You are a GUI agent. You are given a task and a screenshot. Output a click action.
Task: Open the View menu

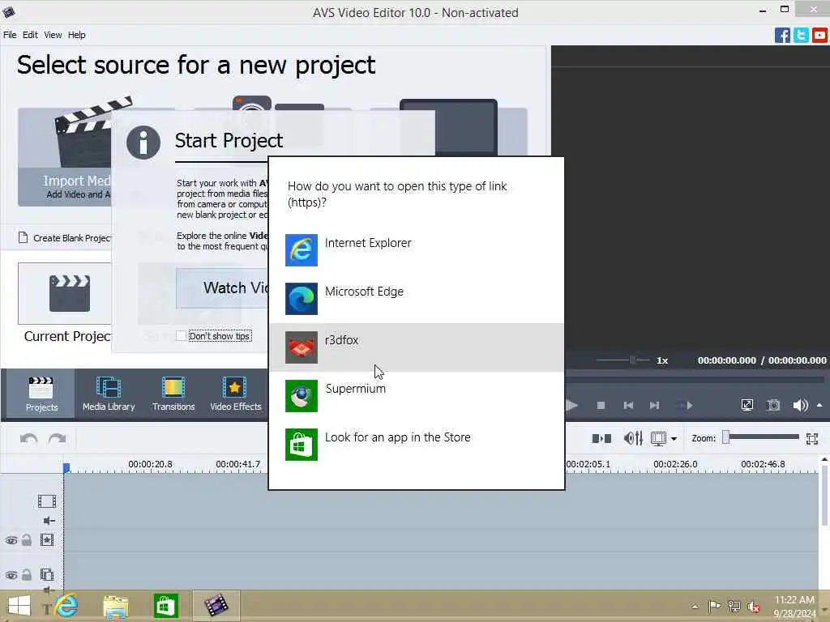coord(53,35)
